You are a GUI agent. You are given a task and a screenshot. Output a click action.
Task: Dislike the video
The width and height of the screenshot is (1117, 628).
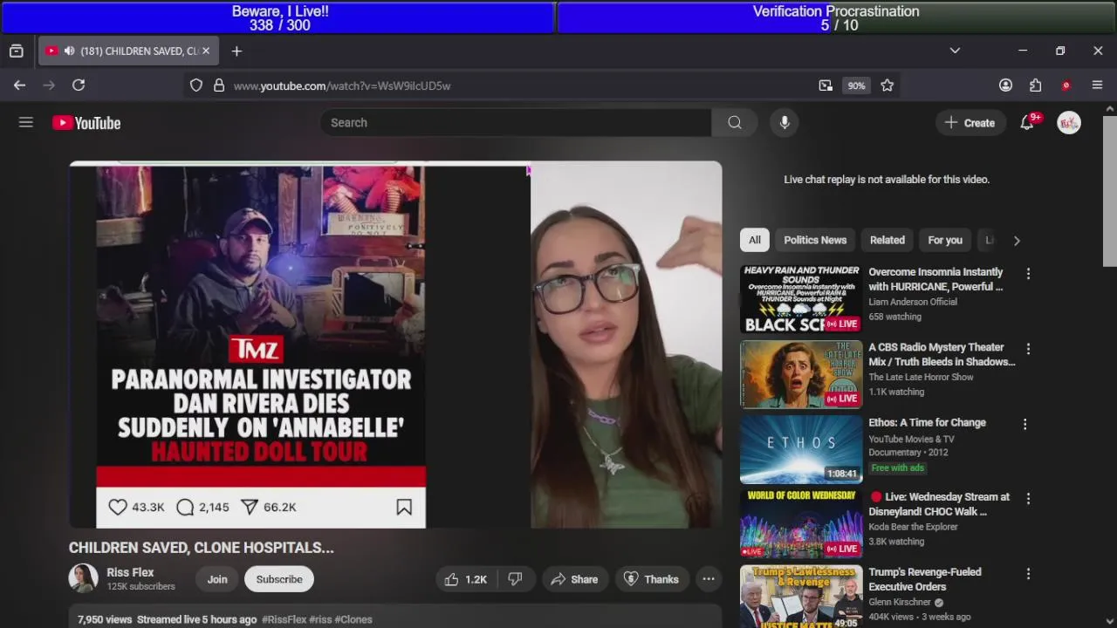tap(515, 579)
